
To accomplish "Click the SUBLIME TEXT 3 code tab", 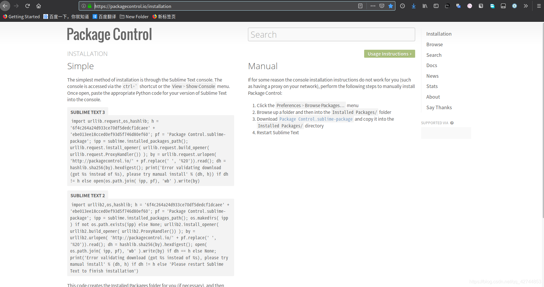I will coord(88,112).
